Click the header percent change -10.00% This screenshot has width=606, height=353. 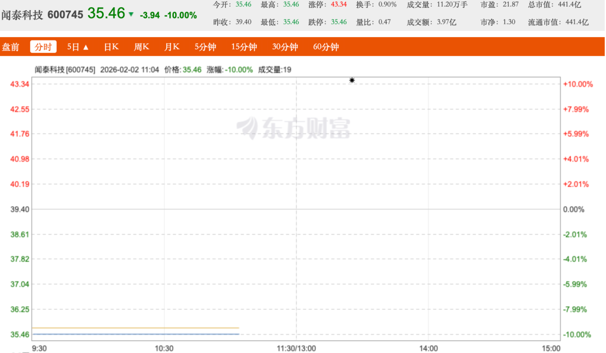click(181, 15)
